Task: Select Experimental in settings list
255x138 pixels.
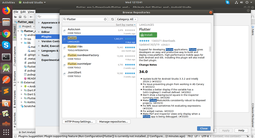Action: pyautogui.click(x=50, y=60)
